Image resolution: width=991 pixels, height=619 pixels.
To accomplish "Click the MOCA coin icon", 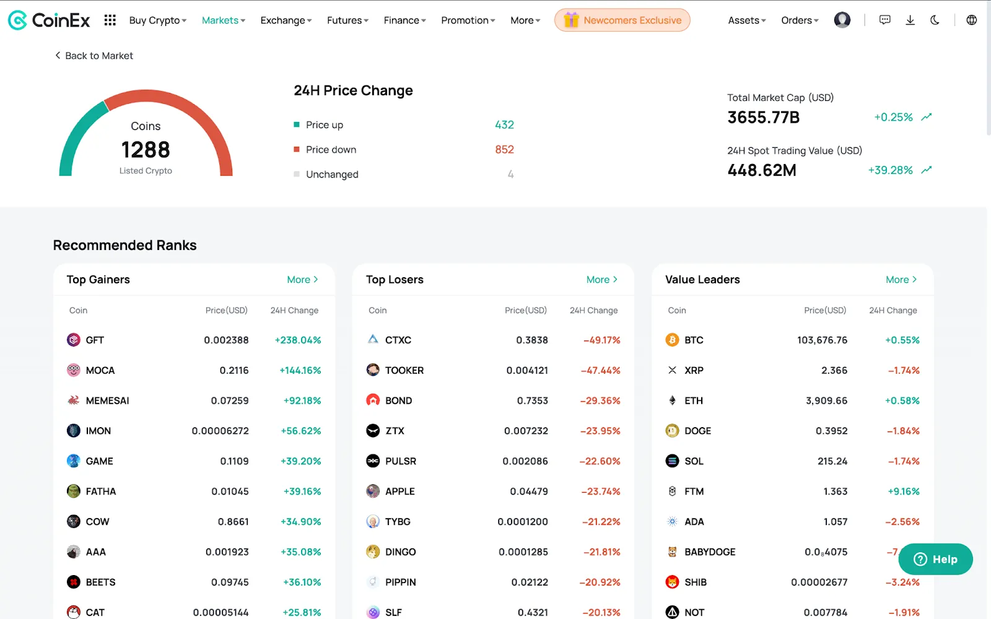I will (x=74, y=370).
